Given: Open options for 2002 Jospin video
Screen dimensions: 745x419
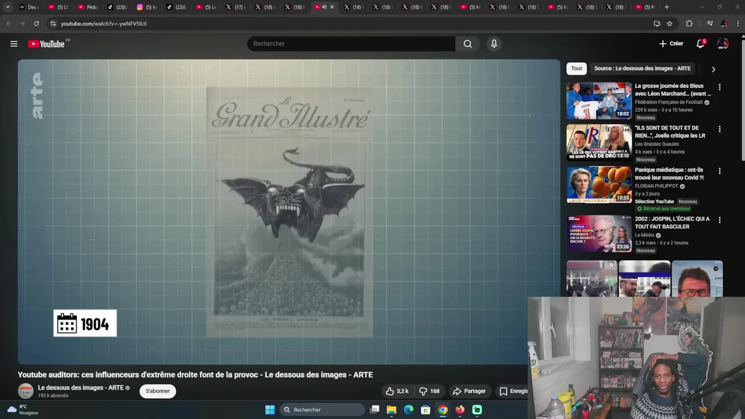Looking at the screenshot, I should pos(719,220).
